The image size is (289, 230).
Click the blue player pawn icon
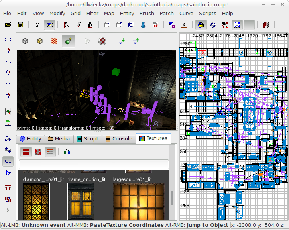click(x=143, y=25)
